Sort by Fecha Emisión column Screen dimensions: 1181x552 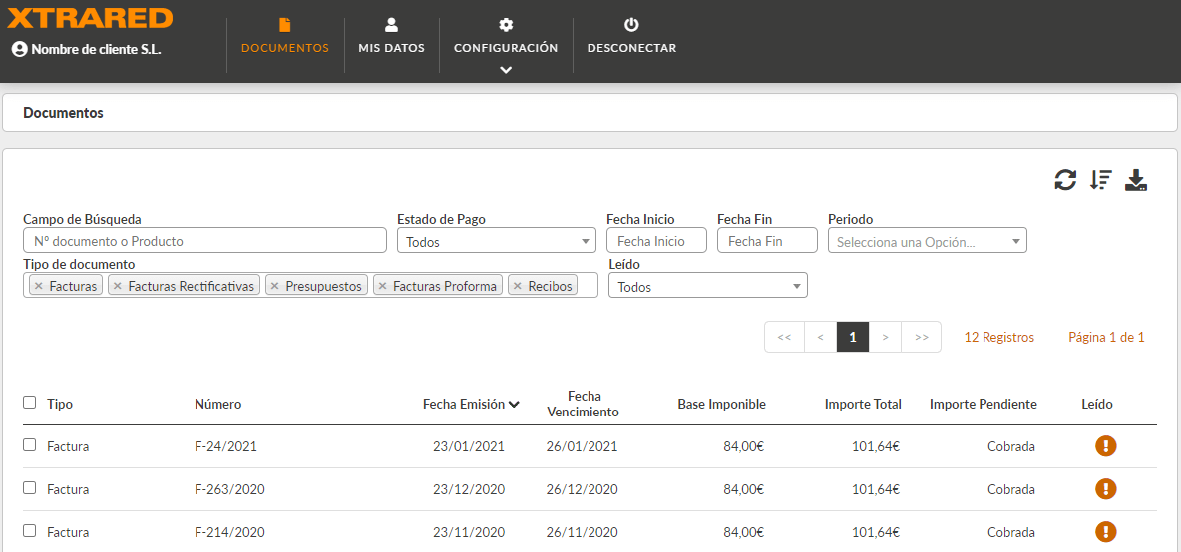pyautogui.click(x=472, y=404)
